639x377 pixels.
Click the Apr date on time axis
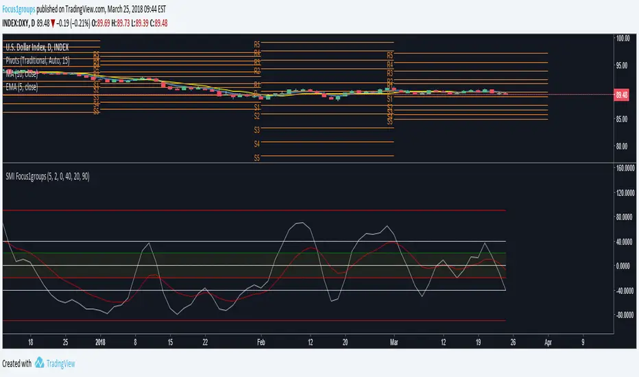click(x=548, y=342)
